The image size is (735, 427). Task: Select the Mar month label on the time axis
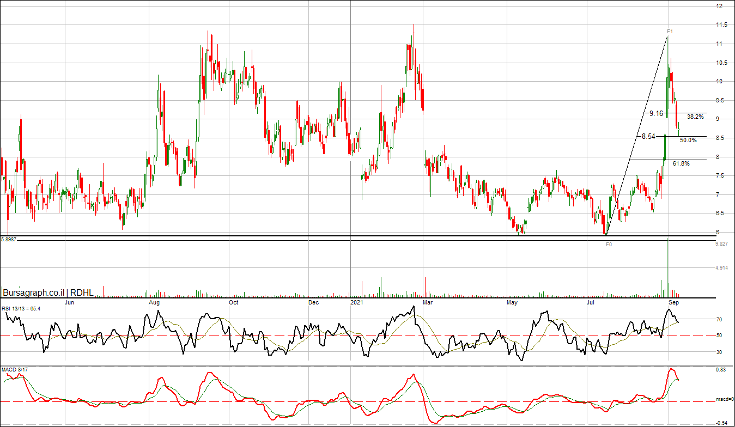point(428,301)
